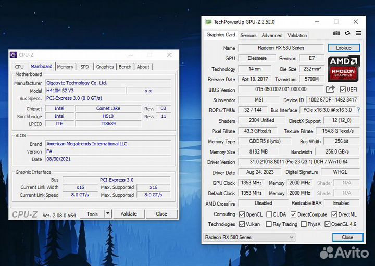Click the Lookup button in GPU-Z
The width and height of the screenshot is (375, 266).
(344, 48)
